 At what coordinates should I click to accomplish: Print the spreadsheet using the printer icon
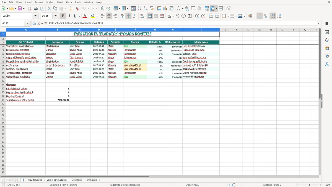coord(36,9)
